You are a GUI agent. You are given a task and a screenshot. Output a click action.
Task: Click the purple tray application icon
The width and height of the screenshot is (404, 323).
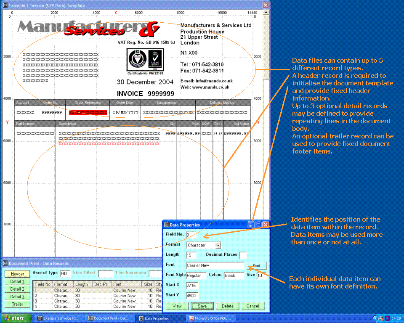[x=387, y=318]
